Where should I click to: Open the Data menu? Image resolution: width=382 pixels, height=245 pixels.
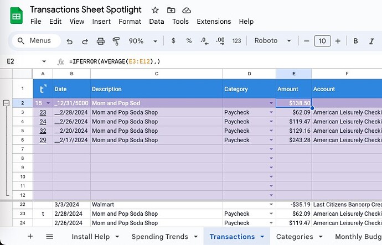point(157,22)
